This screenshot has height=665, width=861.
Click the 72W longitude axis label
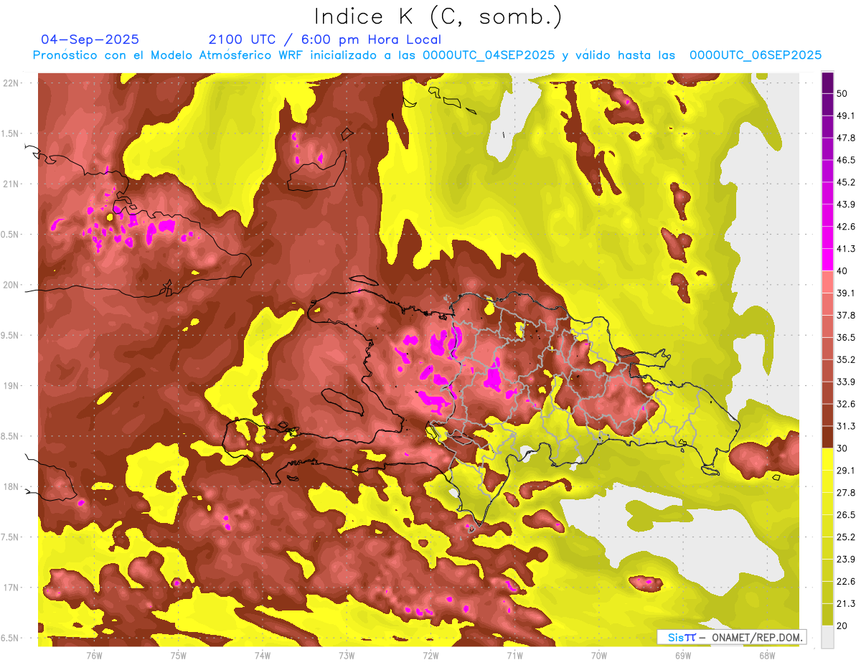tap(430, 656)
